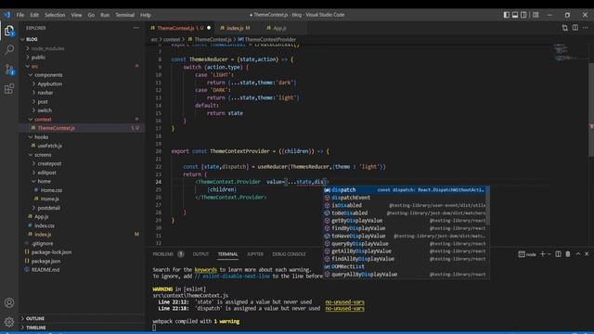Open Source Control view in activity bar
594x334 pixels.
point(9,70)
